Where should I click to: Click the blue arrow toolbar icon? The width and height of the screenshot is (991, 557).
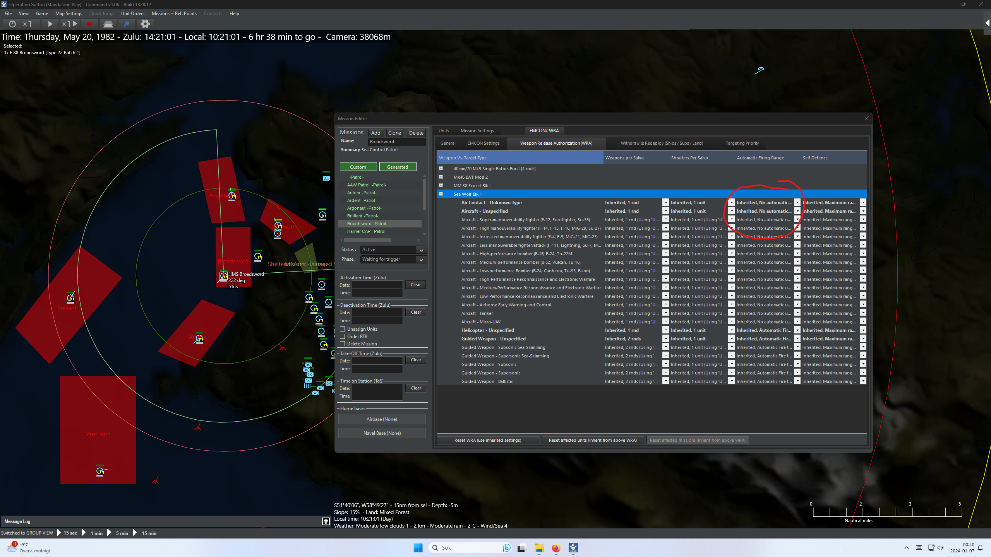tap(127, 24)
